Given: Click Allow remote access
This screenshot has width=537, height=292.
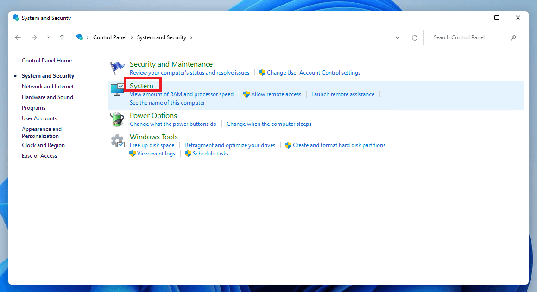Looking at the screenshot, I should click(276, 94).
